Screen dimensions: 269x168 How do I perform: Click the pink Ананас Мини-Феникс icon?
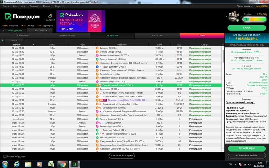point(97,56)
